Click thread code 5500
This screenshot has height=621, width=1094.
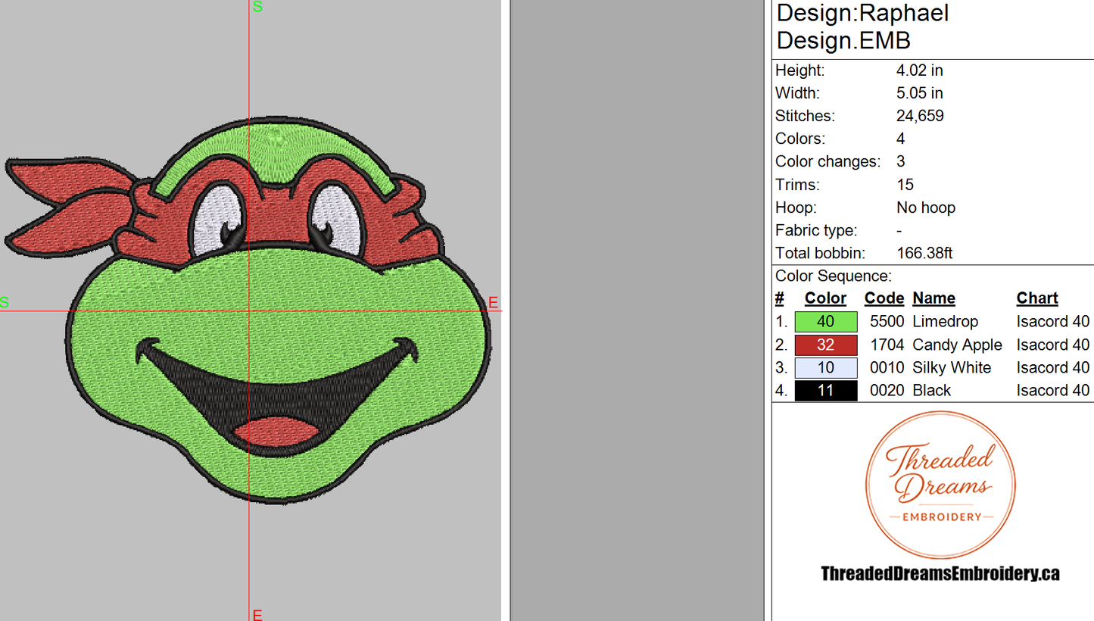pyautogui.click(x=887, y=322)
